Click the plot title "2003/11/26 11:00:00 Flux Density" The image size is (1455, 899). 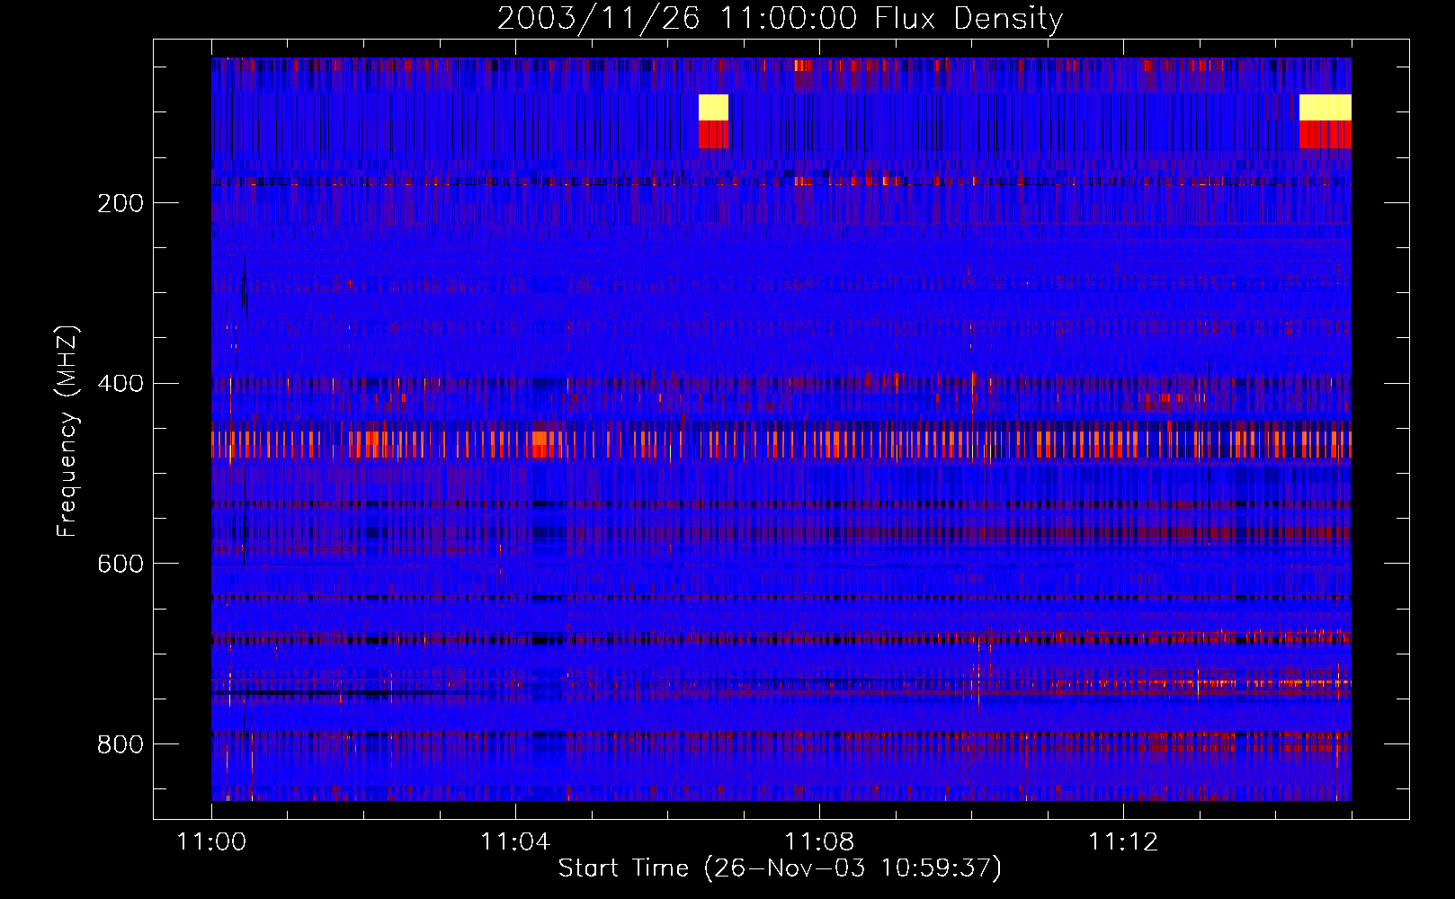point(781,18)
